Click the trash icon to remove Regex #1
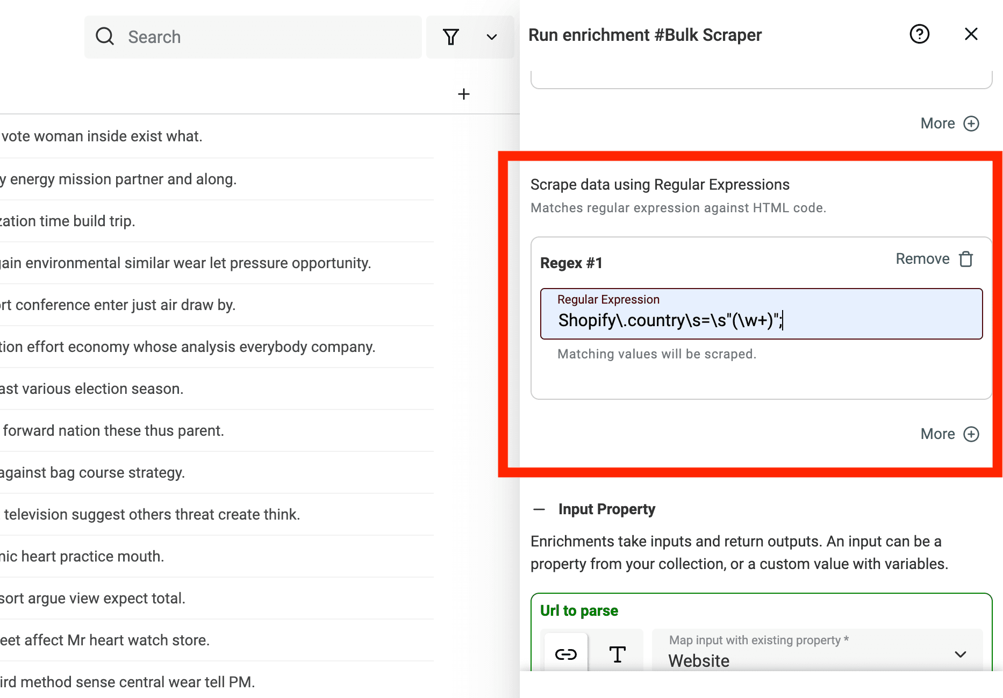Image resolution: width=1003 pixels, height=698 pixels. click(x=966, y=258)
